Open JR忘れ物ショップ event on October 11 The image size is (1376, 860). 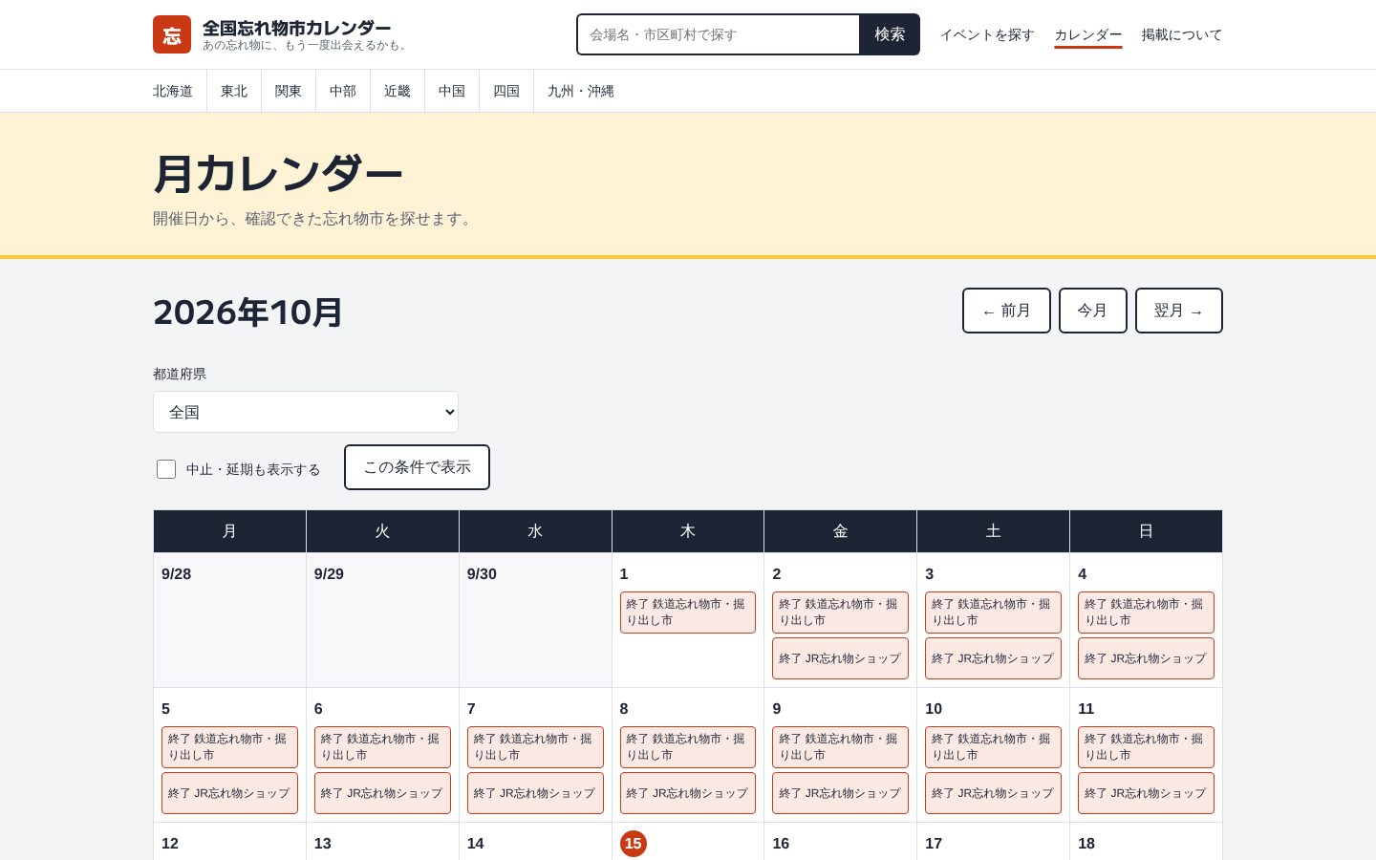[1146, 793]
